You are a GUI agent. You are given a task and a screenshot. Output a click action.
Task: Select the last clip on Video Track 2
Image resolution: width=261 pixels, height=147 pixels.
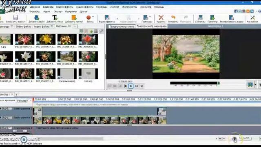162,111
